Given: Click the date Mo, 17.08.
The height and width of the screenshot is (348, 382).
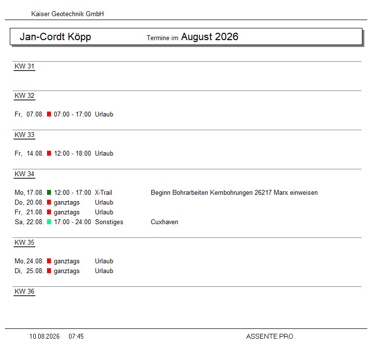Looking at the screenshot, I should (x=29, y=193).
